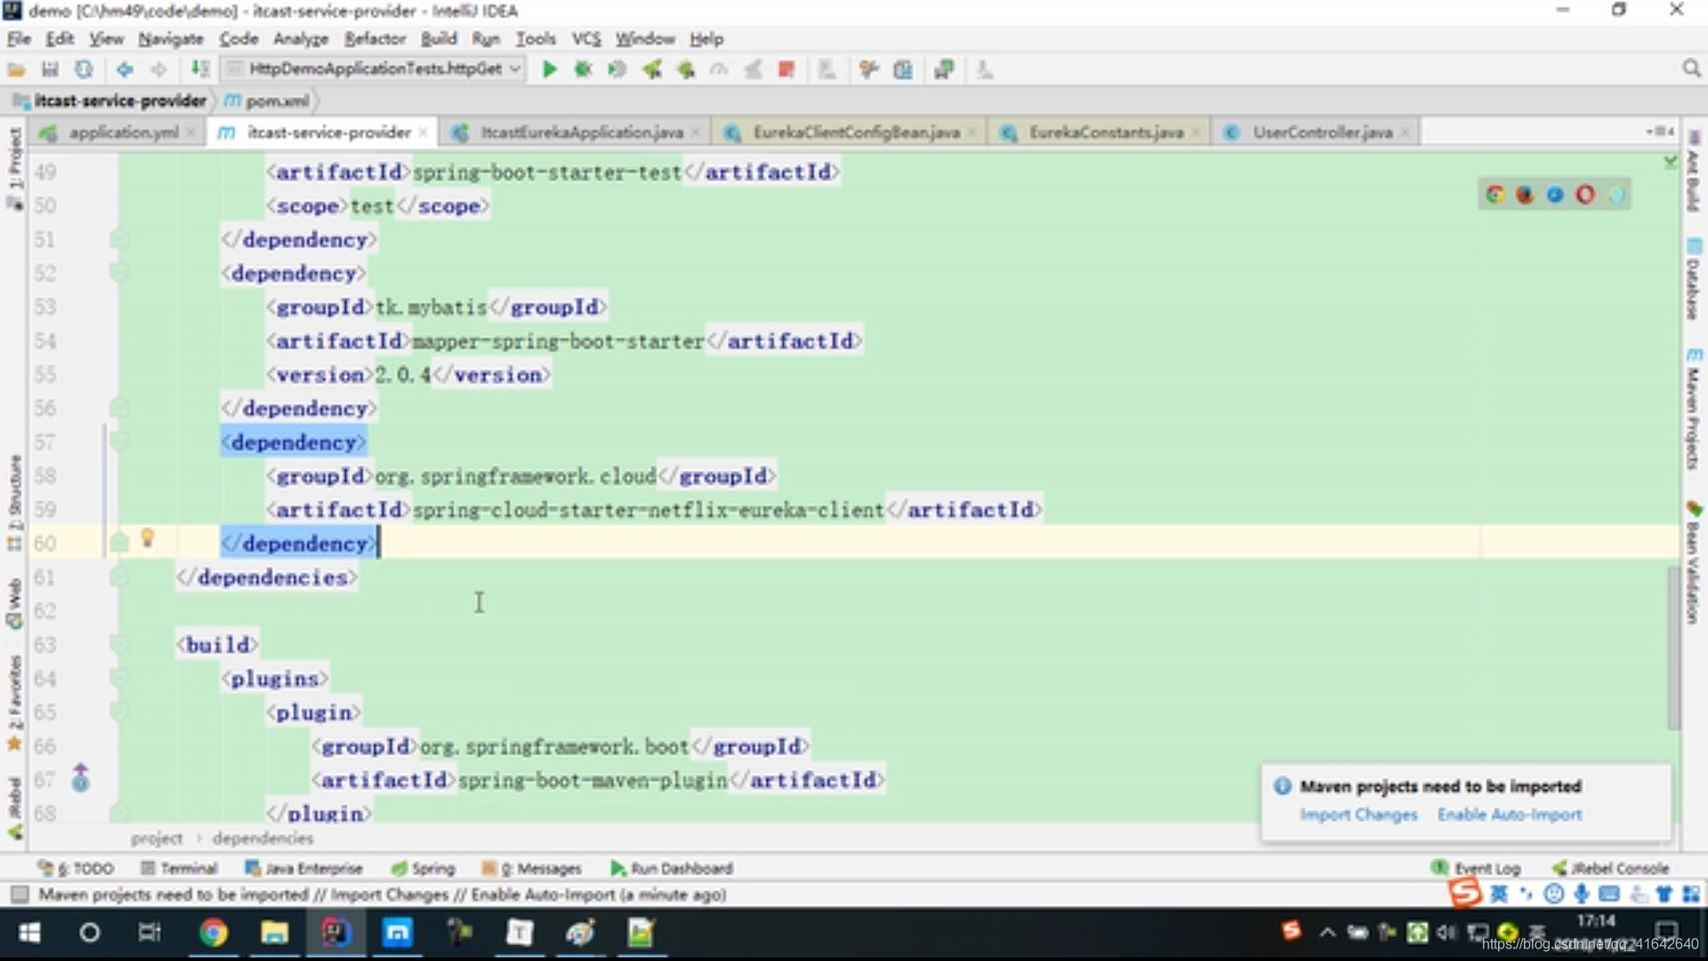1708x961 pixels.
Task: Expand the run configuration dropdown
Action: coord(515,69)
